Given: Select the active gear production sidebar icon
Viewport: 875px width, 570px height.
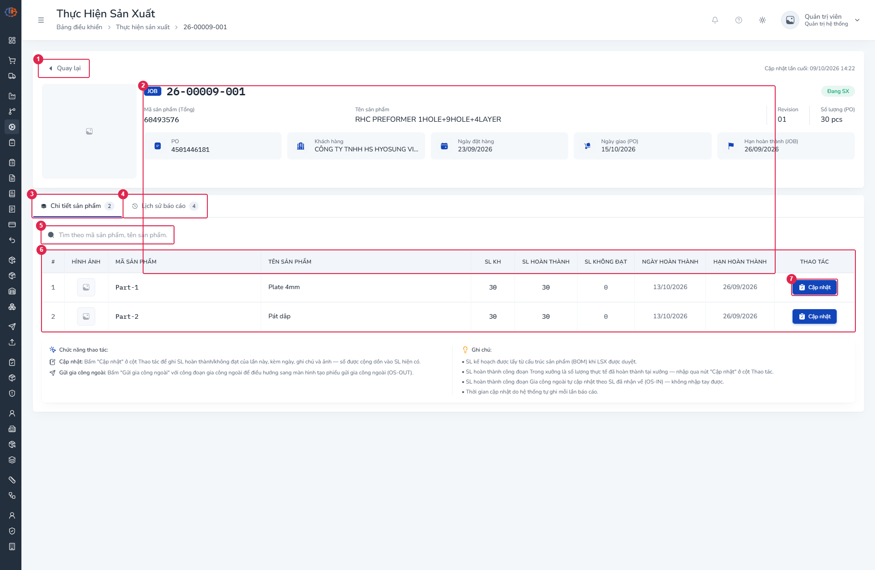Looking at the screenshot, I should point(12,127).
